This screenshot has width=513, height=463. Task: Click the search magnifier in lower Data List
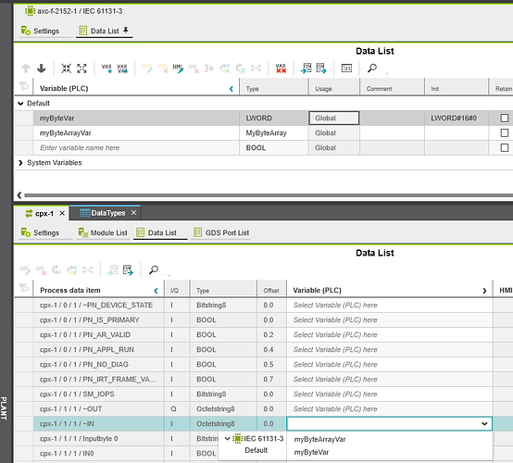coord(154,270)
